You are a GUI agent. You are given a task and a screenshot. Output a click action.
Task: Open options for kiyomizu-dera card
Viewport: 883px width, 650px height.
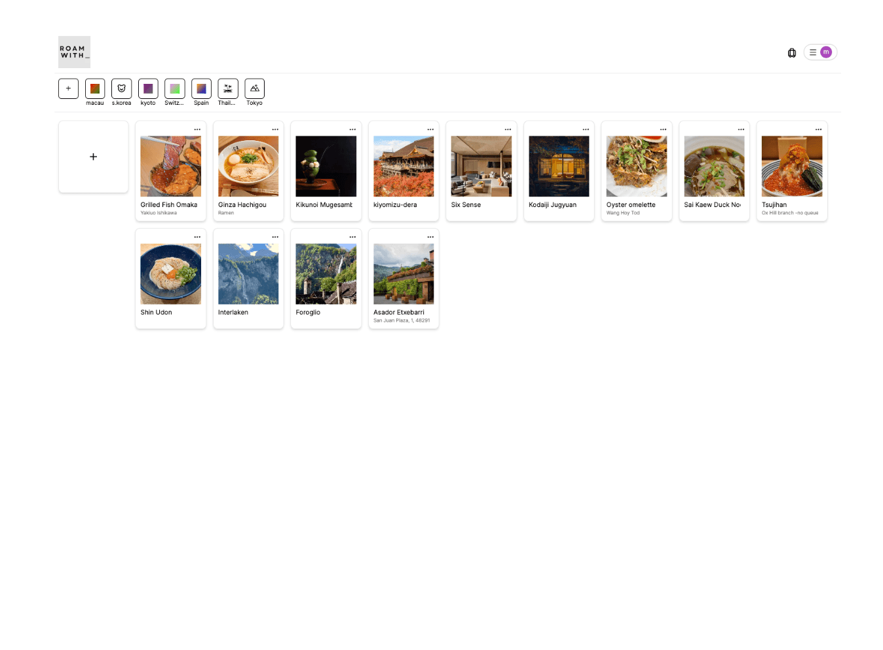[x=430, y=130]
